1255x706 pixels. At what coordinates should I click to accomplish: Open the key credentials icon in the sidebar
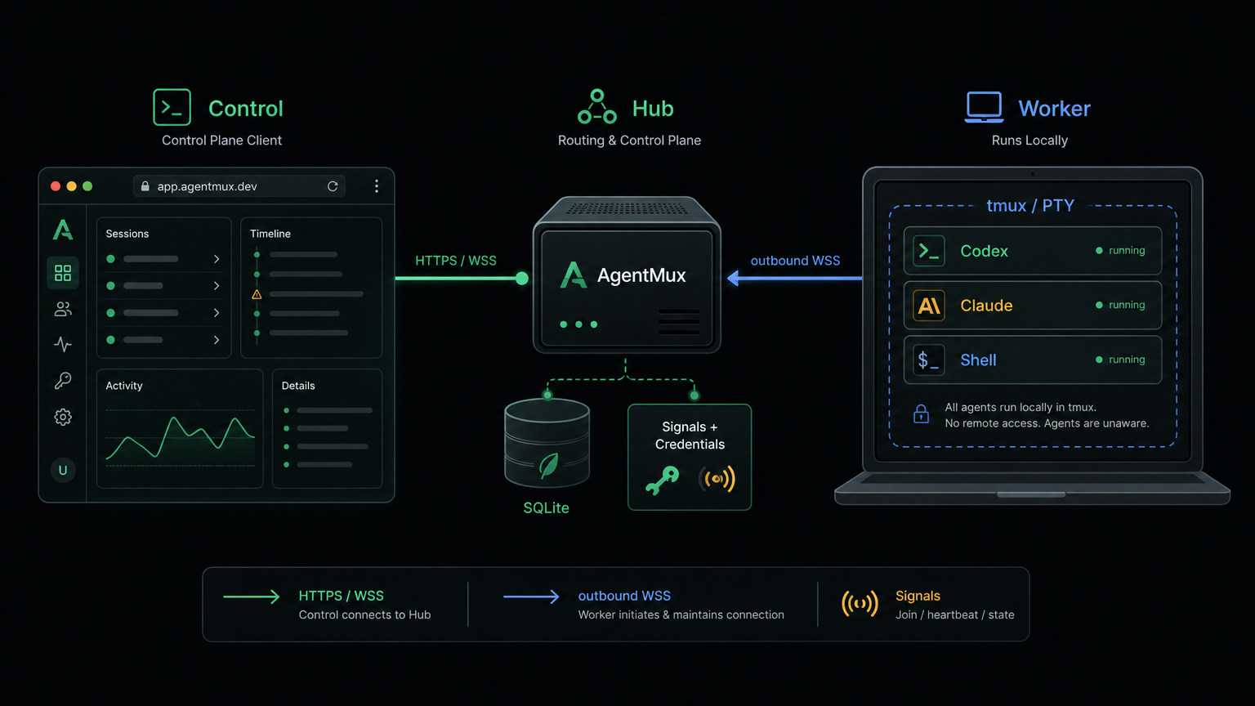tap(63, 381)
